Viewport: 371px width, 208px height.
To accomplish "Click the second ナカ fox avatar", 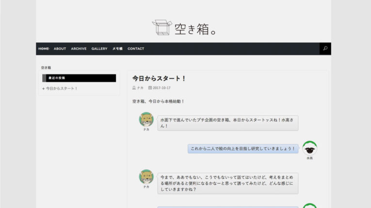I will [146, 177].
